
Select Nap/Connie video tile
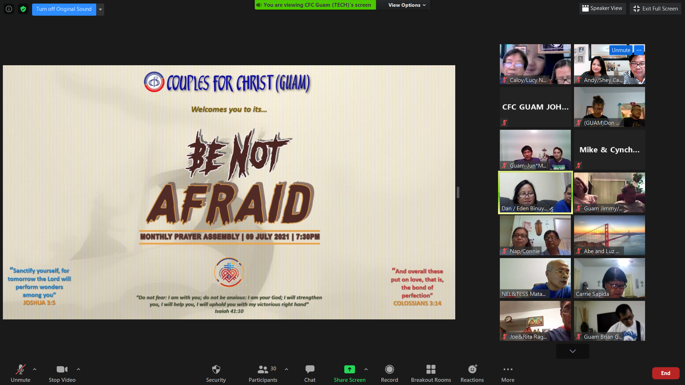535,235
